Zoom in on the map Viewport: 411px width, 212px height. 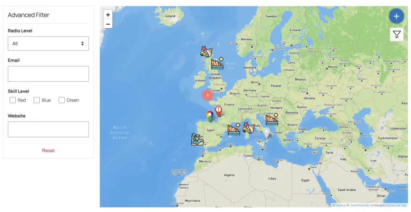pos(108,15)
